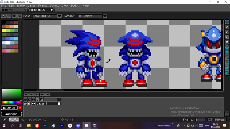
Task: Open Discord from the Windows taskbar
Action: pos(78,125)
